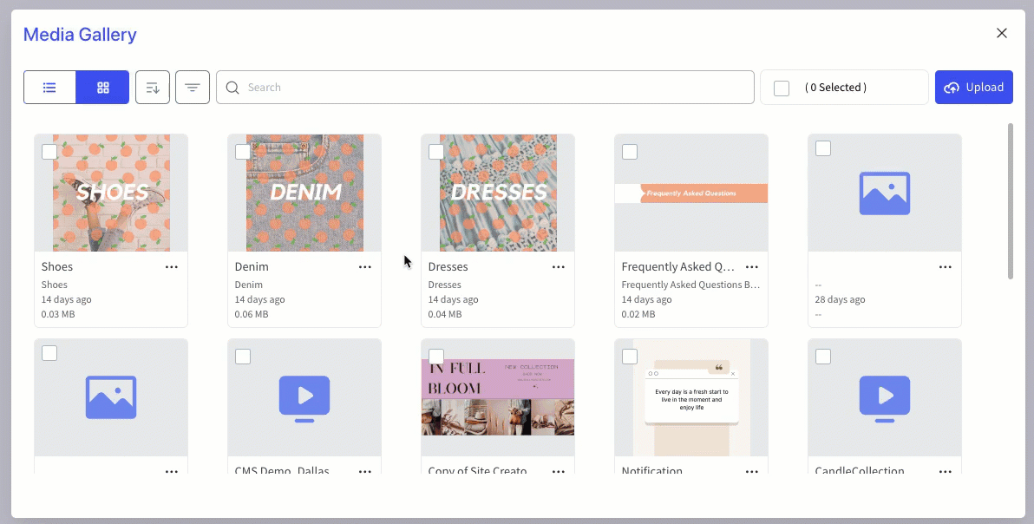Click the image placeholder icon on the blank item

[884, 193]
